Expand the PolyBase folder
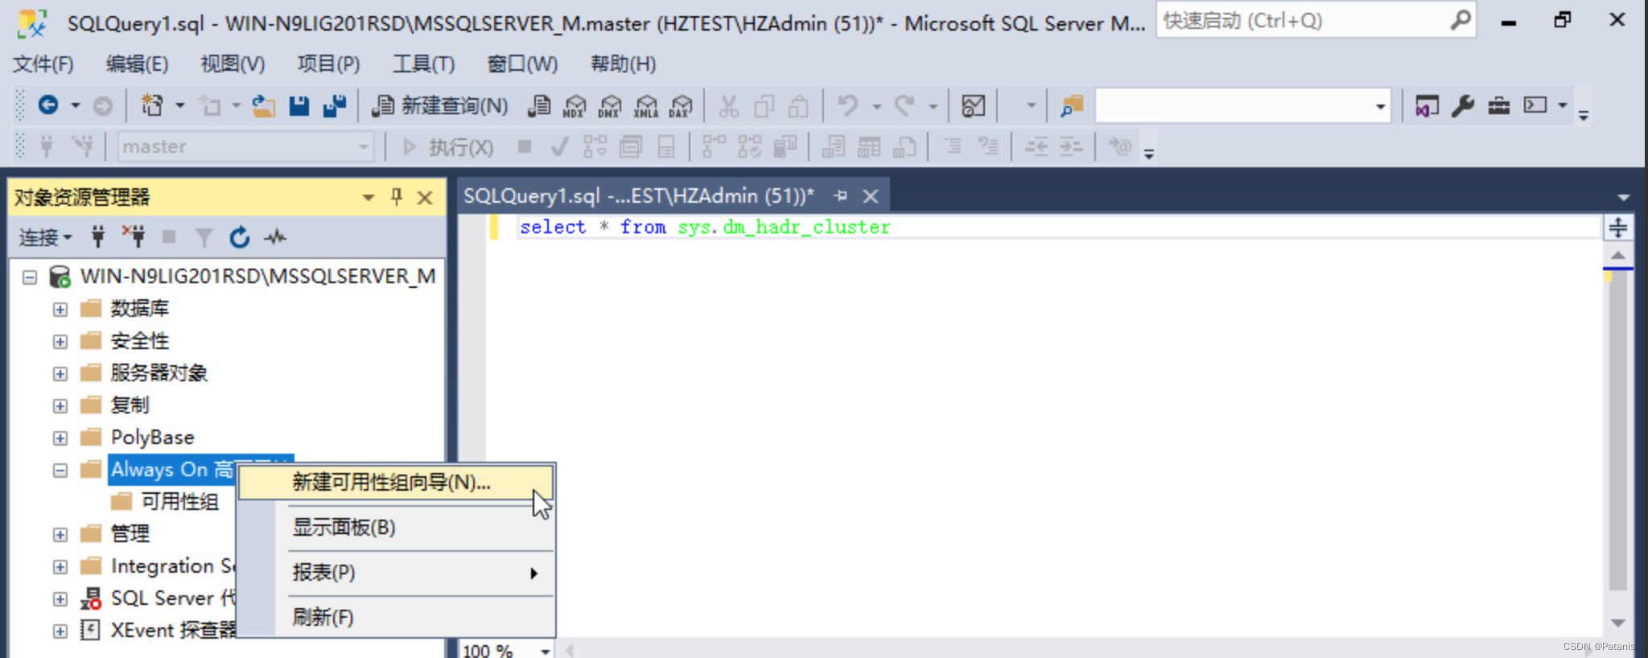The height and width of the screenshot is (658, 1648). pos(60,438)
